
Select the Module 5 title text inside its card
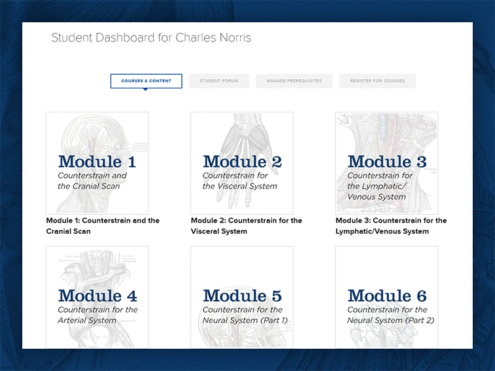coord(241,296)
